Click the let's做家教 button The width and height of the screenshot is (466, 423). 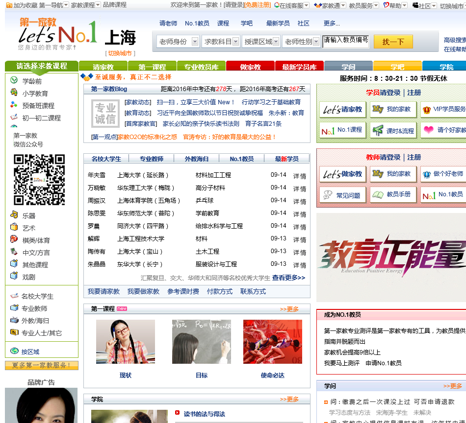pos(343,174)
